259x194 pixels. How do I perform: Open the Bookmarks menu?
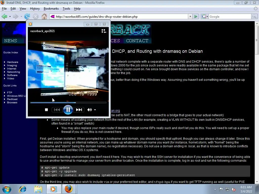[51, 9]
